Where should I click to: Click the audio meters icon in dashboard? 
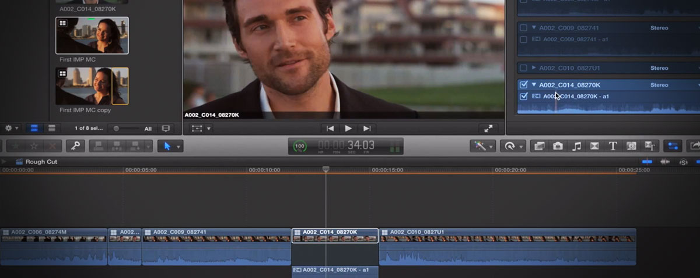(x=394, y=146)
